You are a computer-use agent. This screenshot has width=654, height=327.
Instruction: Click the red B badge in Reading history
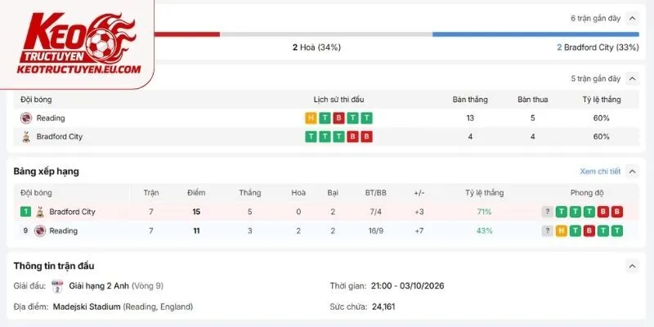coord(338,118)
